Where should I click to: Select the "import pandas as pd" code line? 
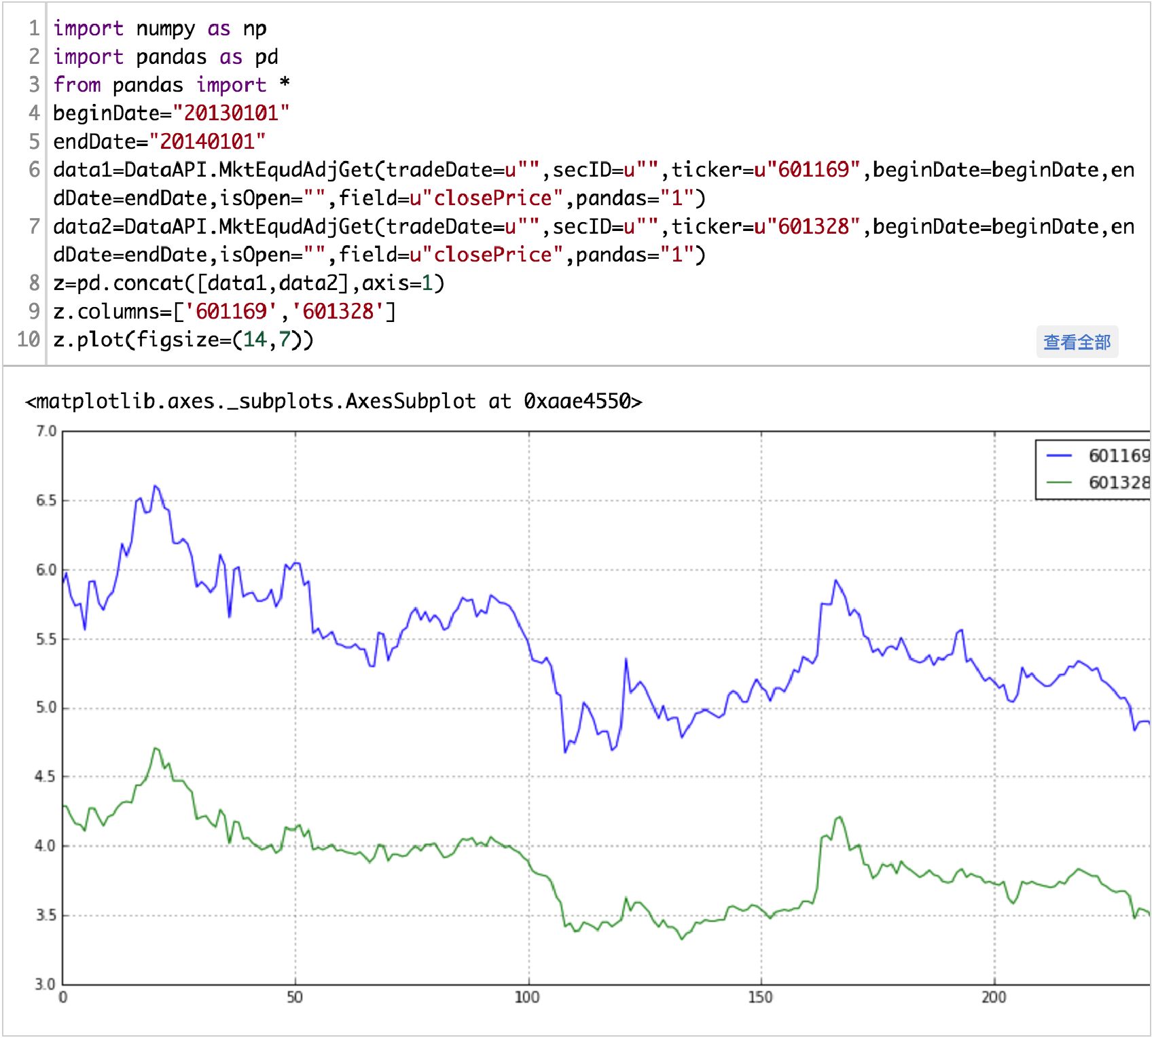166,57
